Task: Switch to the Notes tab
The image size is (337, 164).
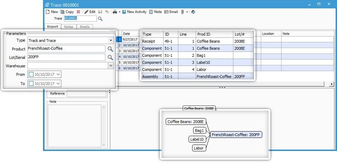Action: click(69, 27)
